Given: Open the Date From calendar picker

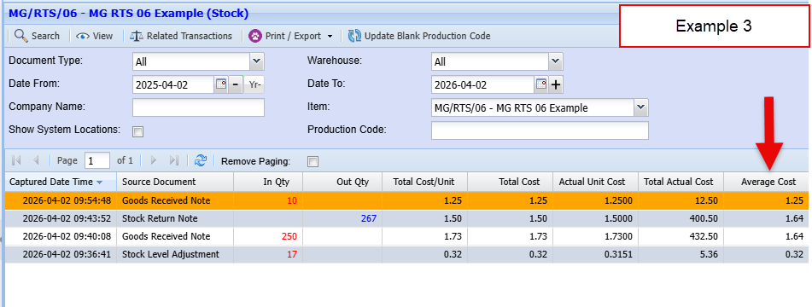Looking at the screenshot, I should pyautogui.click(x=221, y=84).
